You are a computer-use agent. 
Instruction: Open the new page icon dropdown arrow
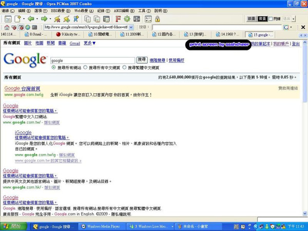pos(24,19)
